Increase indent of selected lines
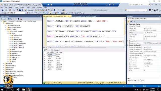This screenshot has height=91, width=161. click(78, 13)
